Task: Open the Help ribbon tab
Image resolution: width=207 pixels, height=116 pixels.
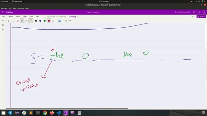Action: click(38, 16)
